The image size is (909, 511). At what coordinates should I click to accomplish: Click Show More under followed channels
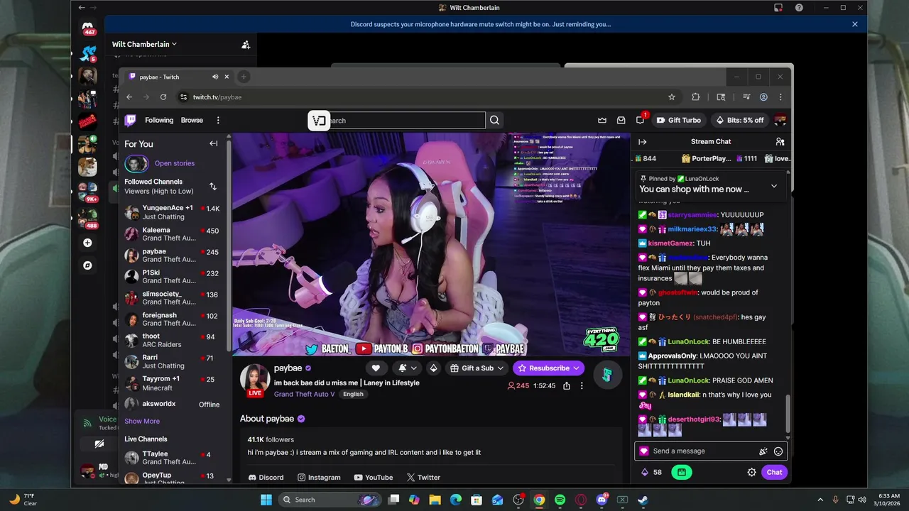[x=142, y=421]
